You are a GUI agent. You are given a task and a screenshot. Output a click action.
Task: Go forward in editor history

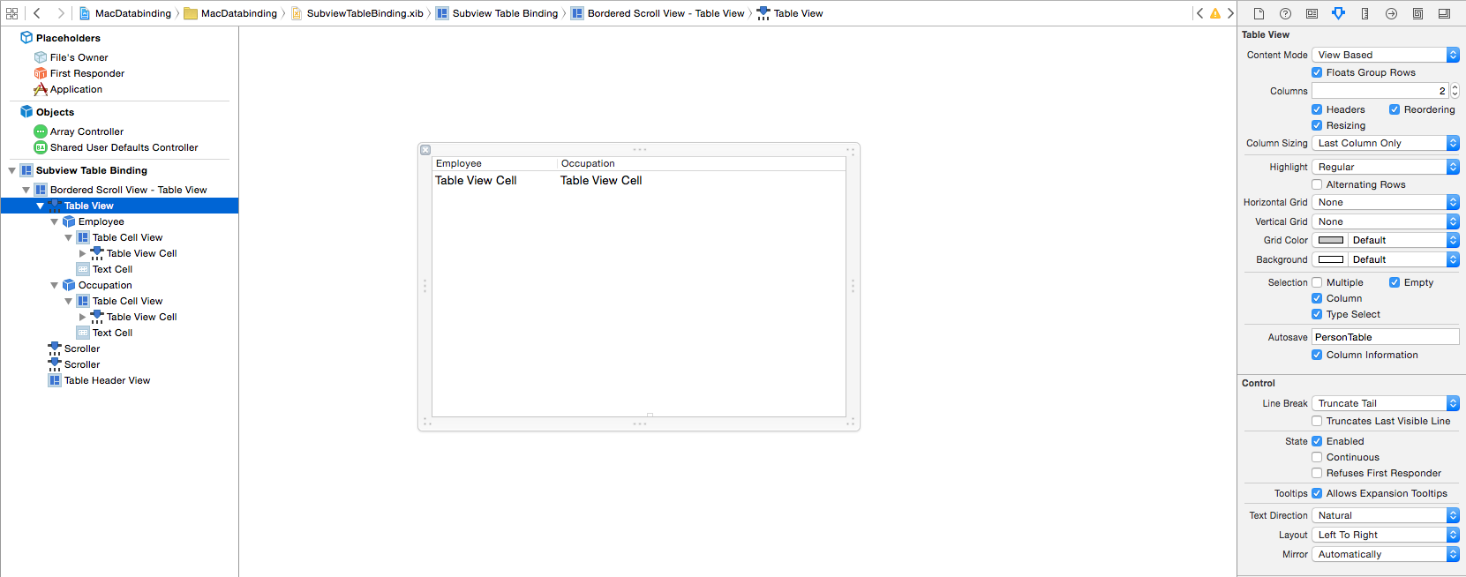coord(60,13)
